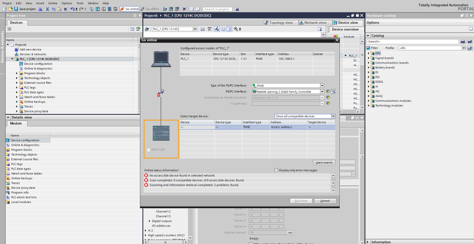Screen dimensions: 474x244
Task: Click the Print icon in toolbar
Action: pyautogui.click(x=40, y=9)
